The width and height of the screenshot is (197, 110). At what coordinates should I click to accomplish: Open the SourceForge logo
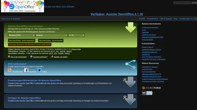(x=151, y=88)
